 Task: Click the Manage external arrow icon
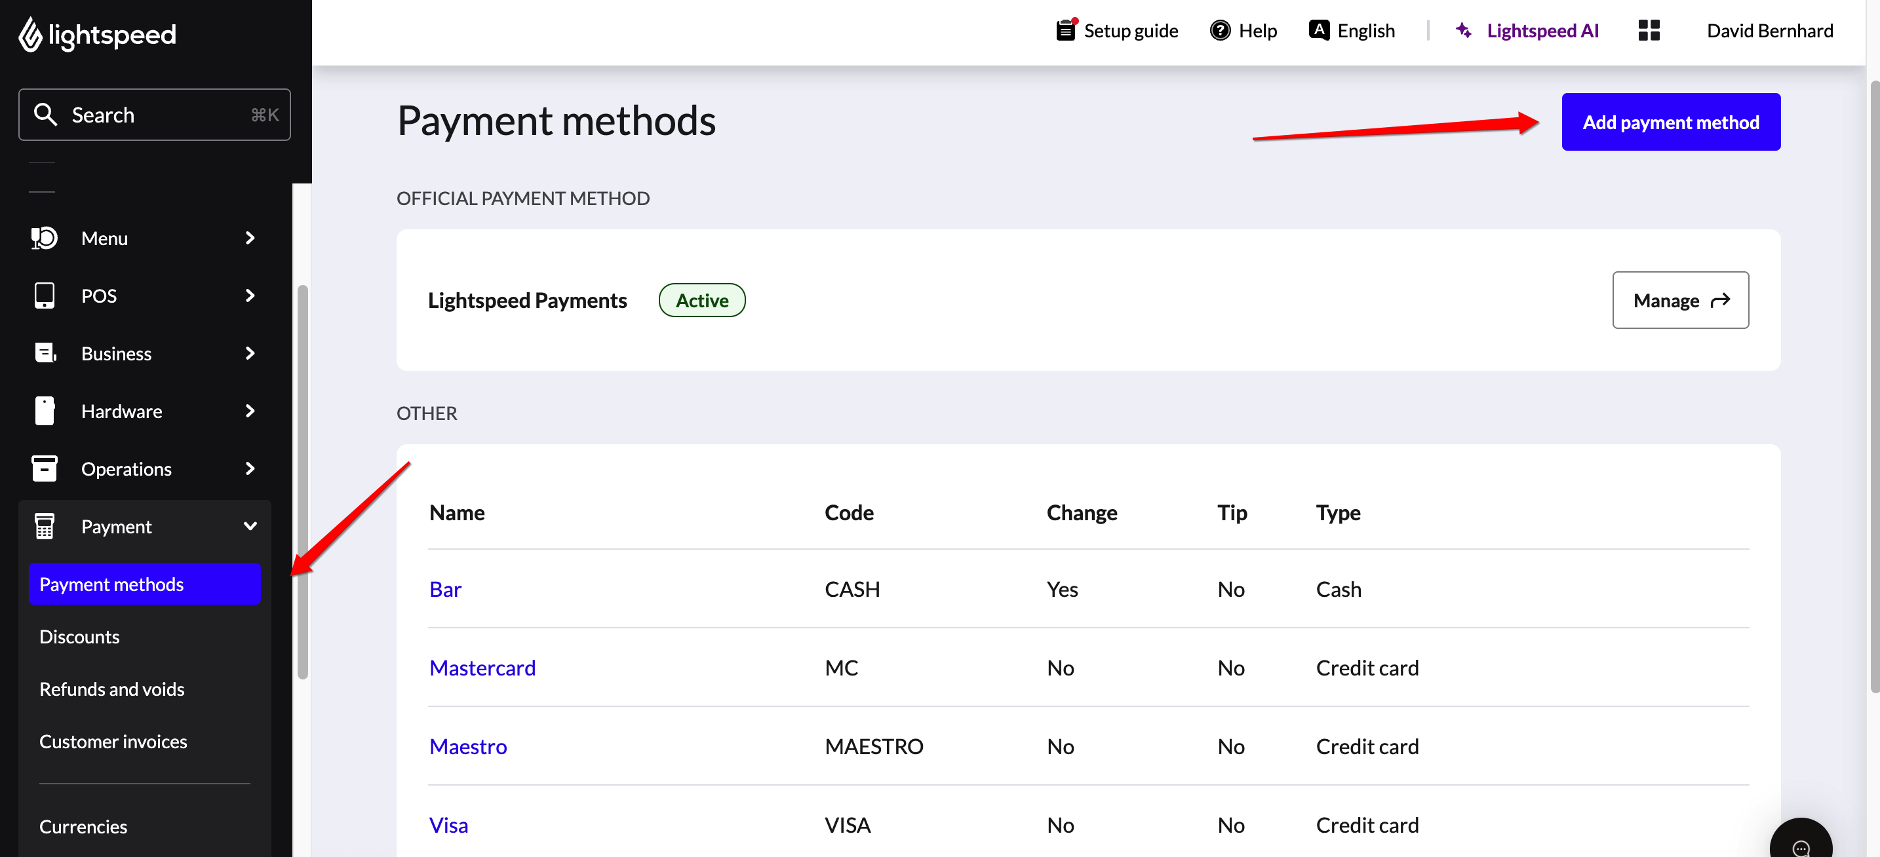[1720, 300]
